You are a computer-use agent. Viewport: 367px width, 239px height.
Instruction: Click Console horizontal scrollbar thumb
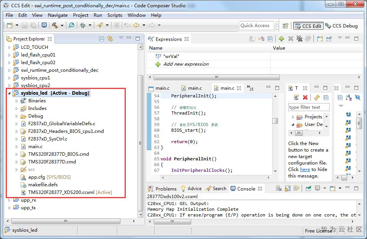(x=172, y=221)
